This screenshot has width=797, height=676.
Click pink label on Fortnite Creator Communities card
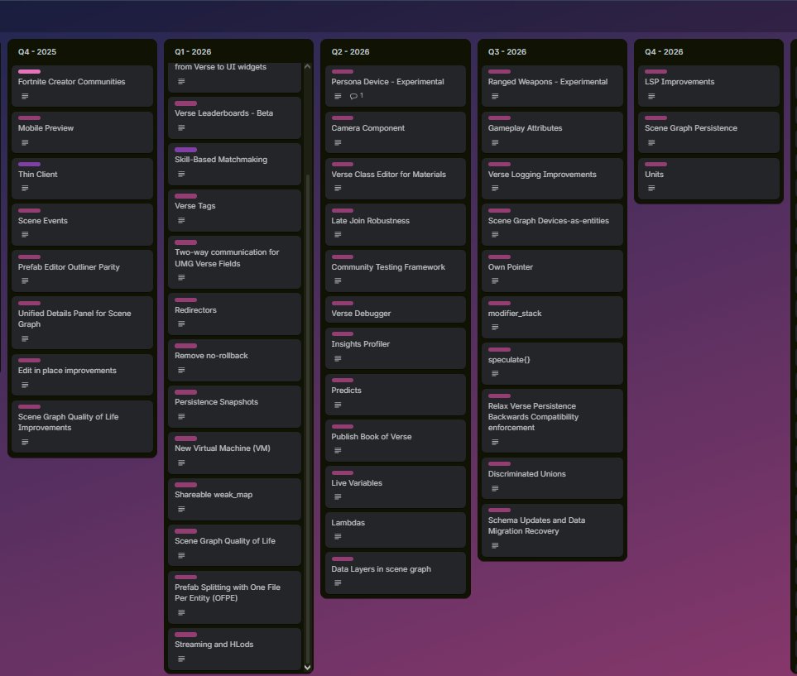29,72
